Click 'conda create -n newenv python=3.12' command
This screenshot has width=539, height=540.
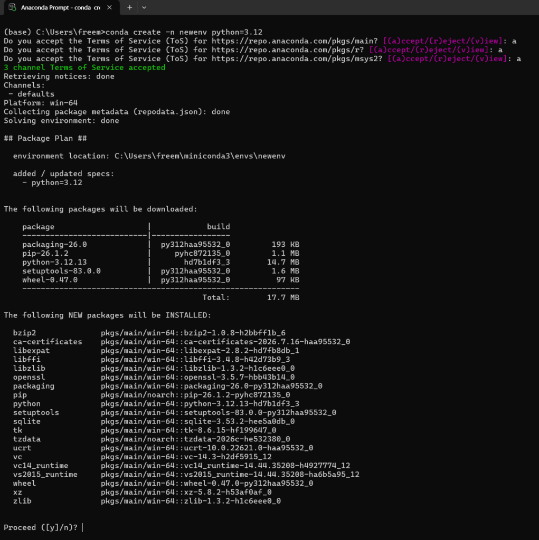coord(184,32)
